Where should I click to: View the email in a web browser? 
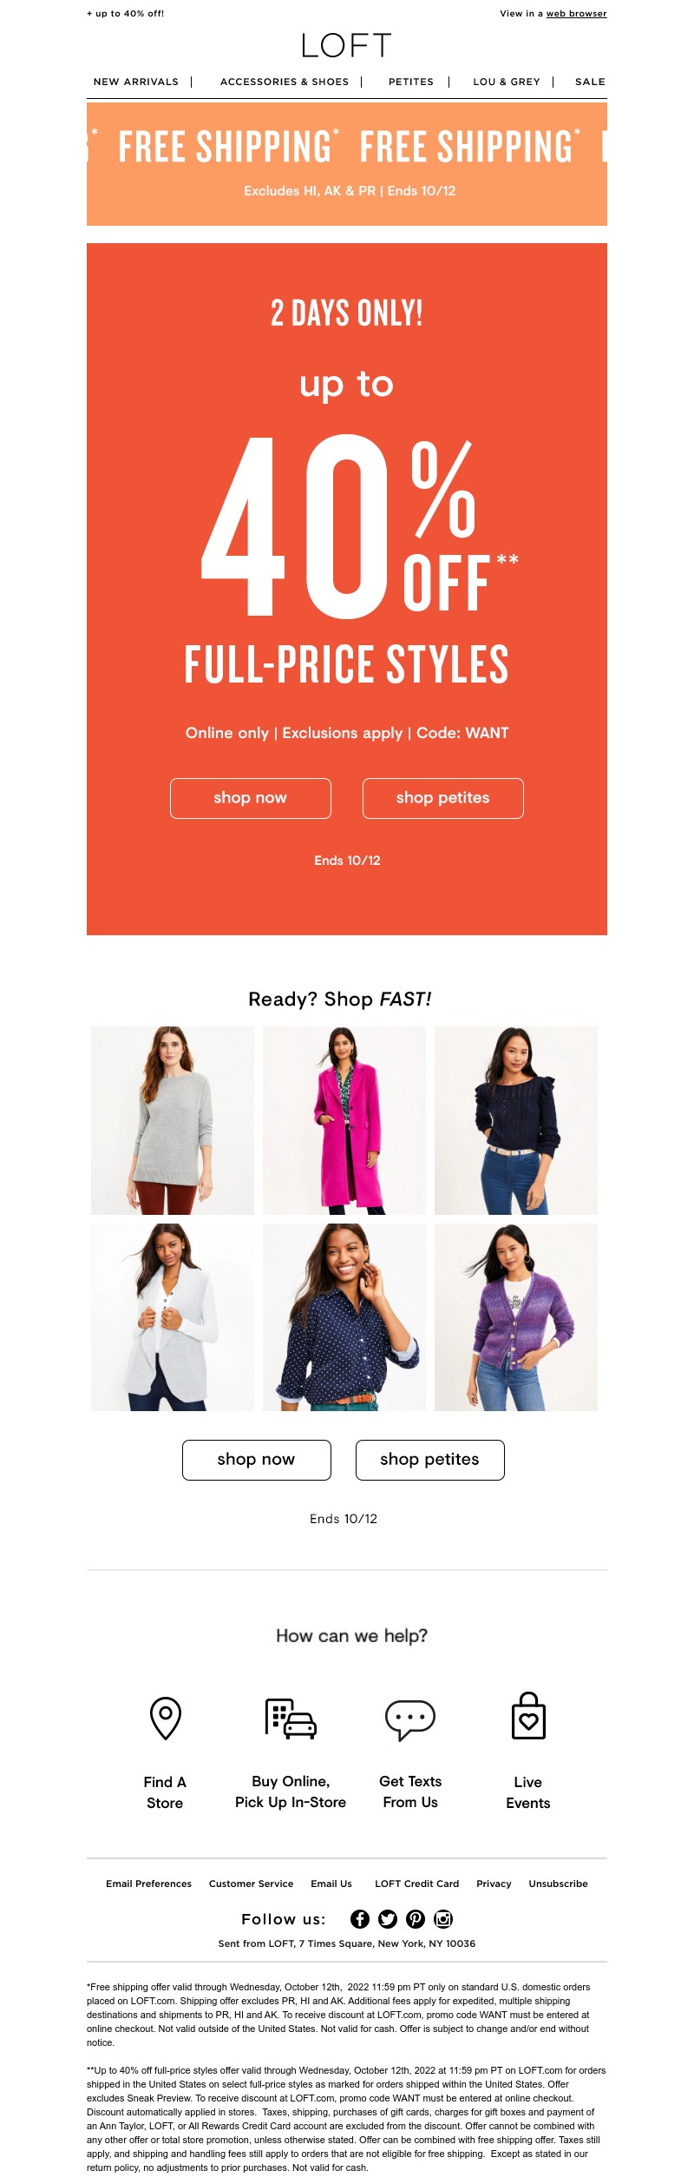576,14
